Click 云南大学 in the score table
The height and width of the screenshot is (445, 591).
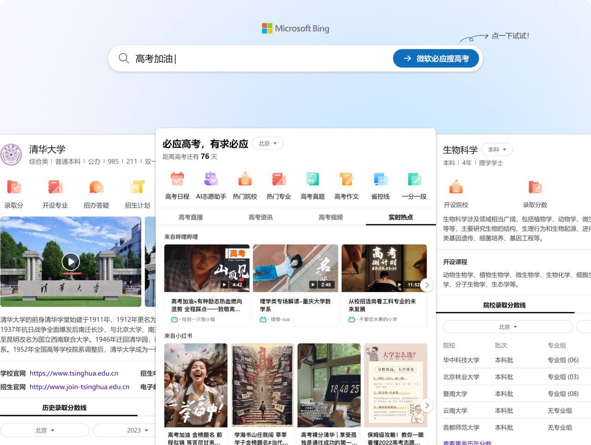(x=455, y=411)
